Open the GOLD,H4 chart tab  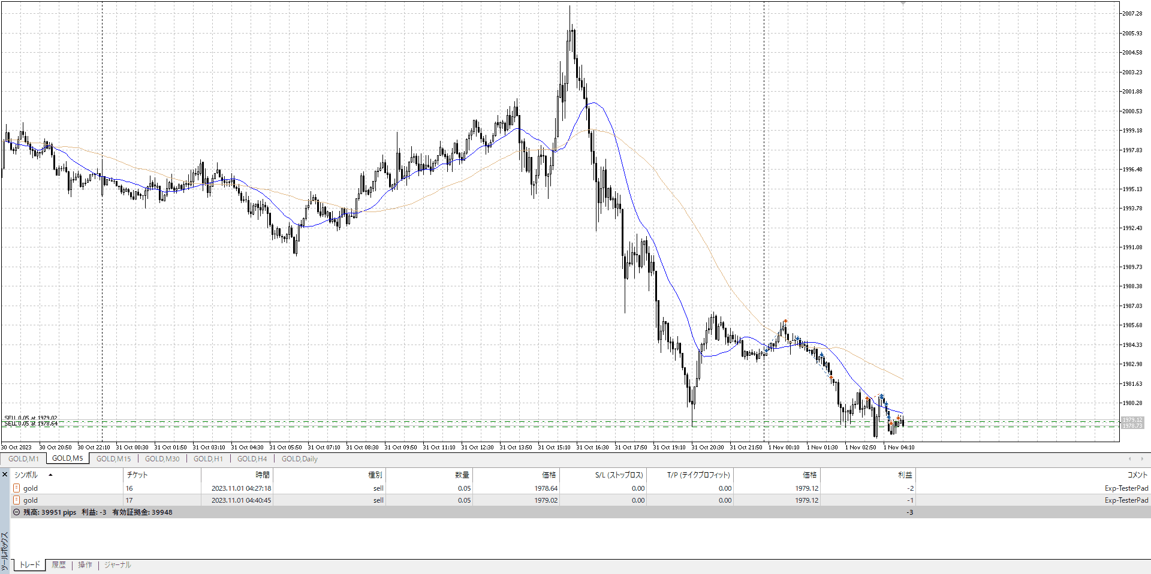[x=252, y=459]
